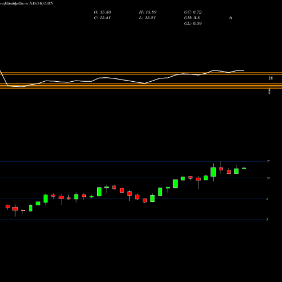Image resolution: width=282 pixels, height=282 pixels.
Task: Click the 13 price axis label
Action: tap(268, 178)
